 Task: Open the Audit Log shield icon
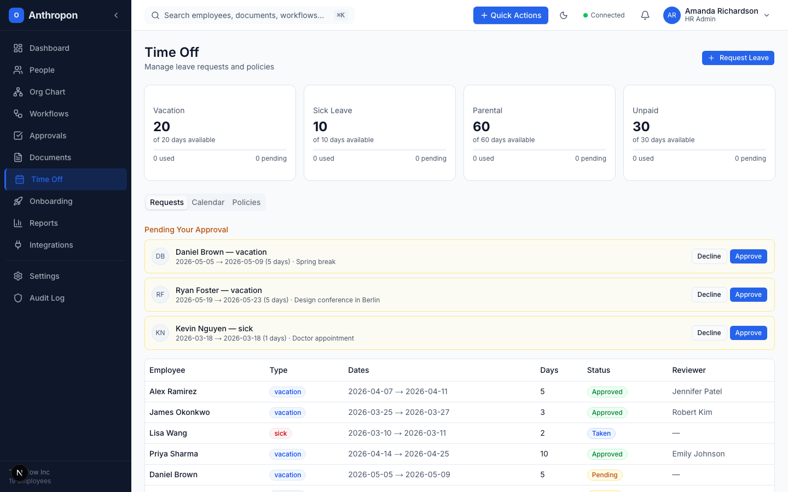click(18, 298)
